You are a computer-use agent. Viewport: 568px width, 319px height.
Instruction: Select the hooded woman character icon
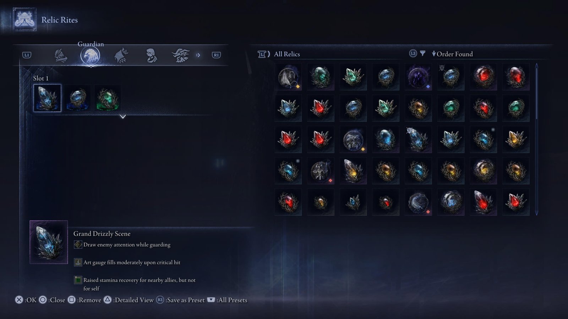pos(152,55)
